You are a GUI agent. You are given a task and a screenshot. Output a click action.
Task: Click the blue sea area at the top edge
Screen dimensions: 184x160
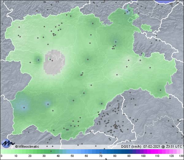[x=166, y=2]
